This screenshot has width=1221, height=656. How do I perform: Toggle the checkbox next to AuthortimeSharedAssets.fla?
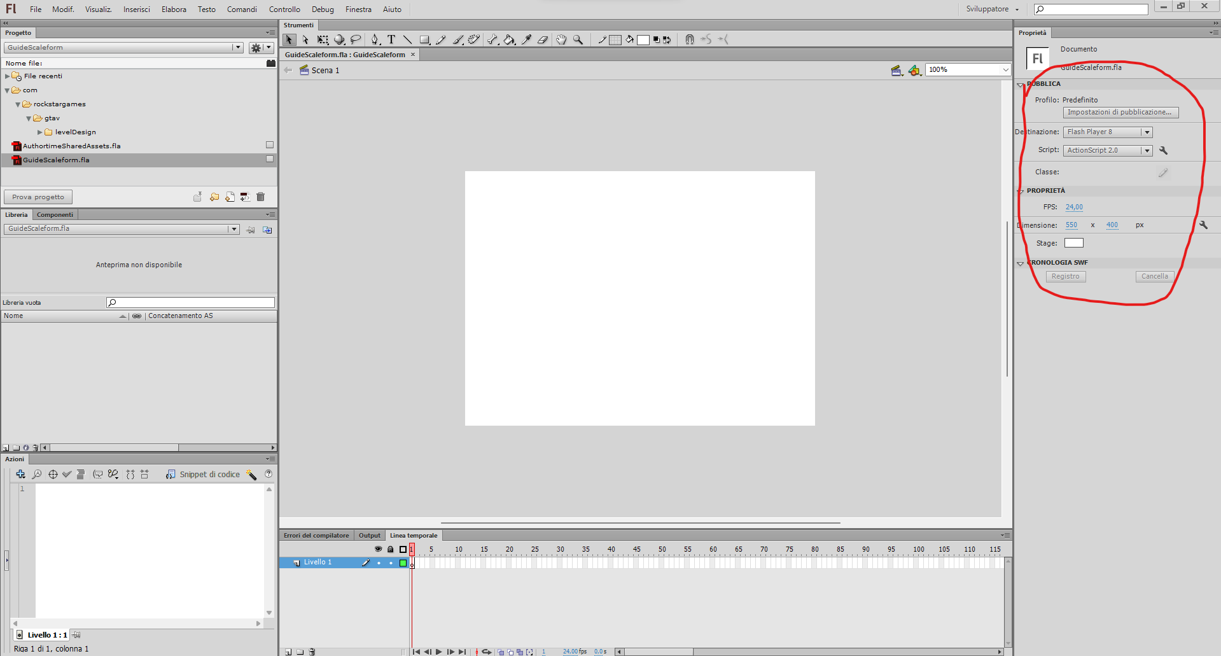click(270, 145)
